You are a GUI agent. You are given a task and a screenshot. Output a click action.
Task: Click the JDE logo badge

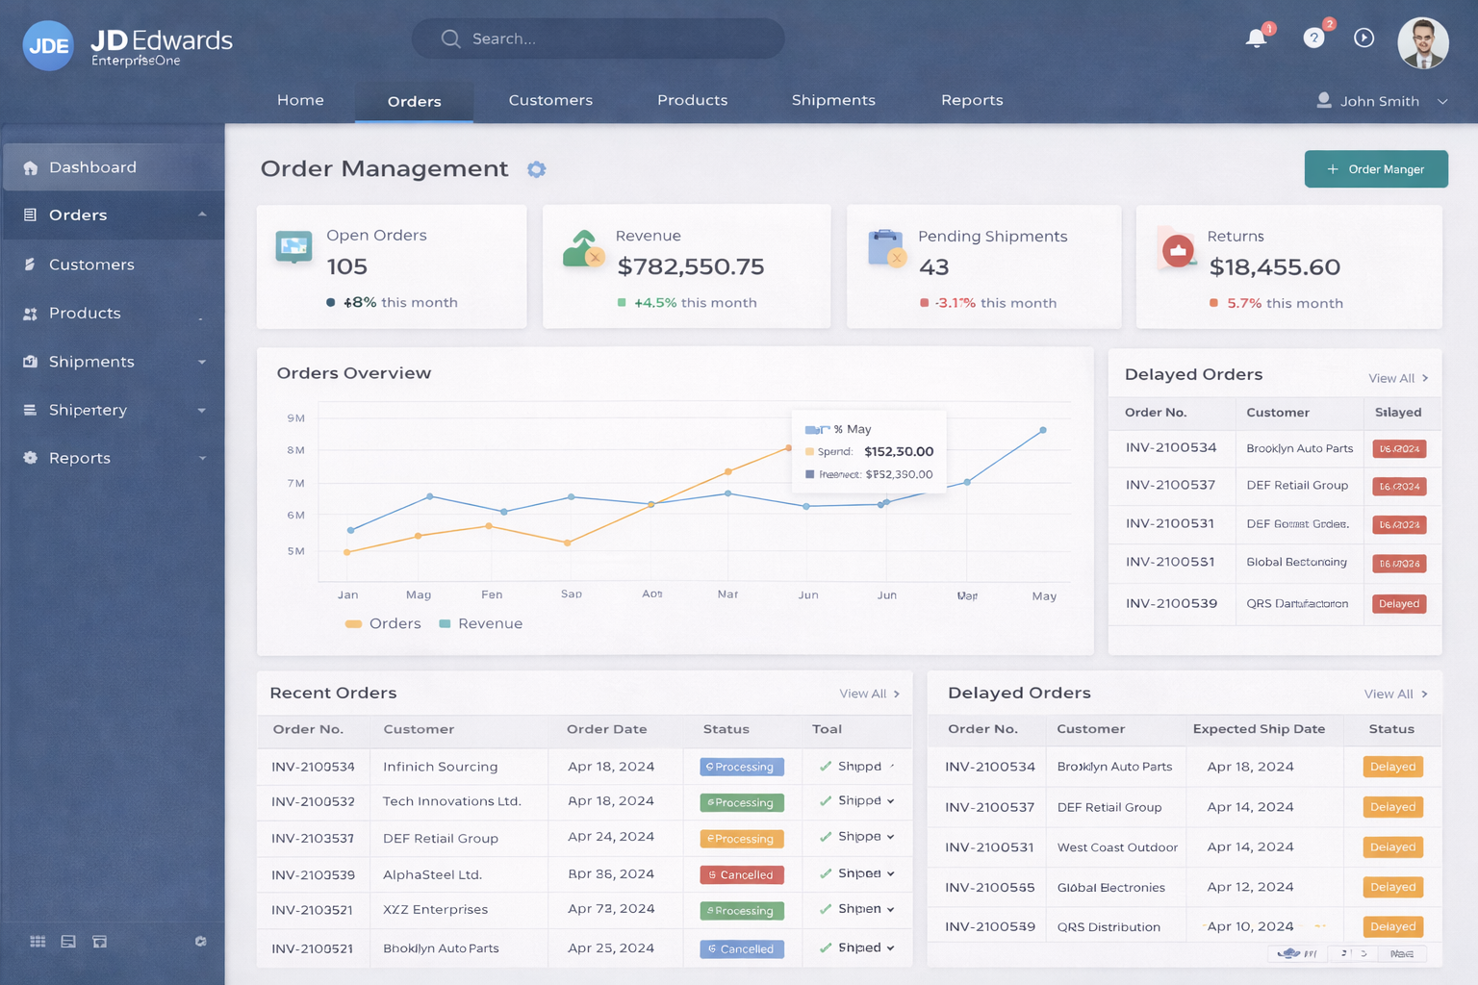click(x=48, y=45)
